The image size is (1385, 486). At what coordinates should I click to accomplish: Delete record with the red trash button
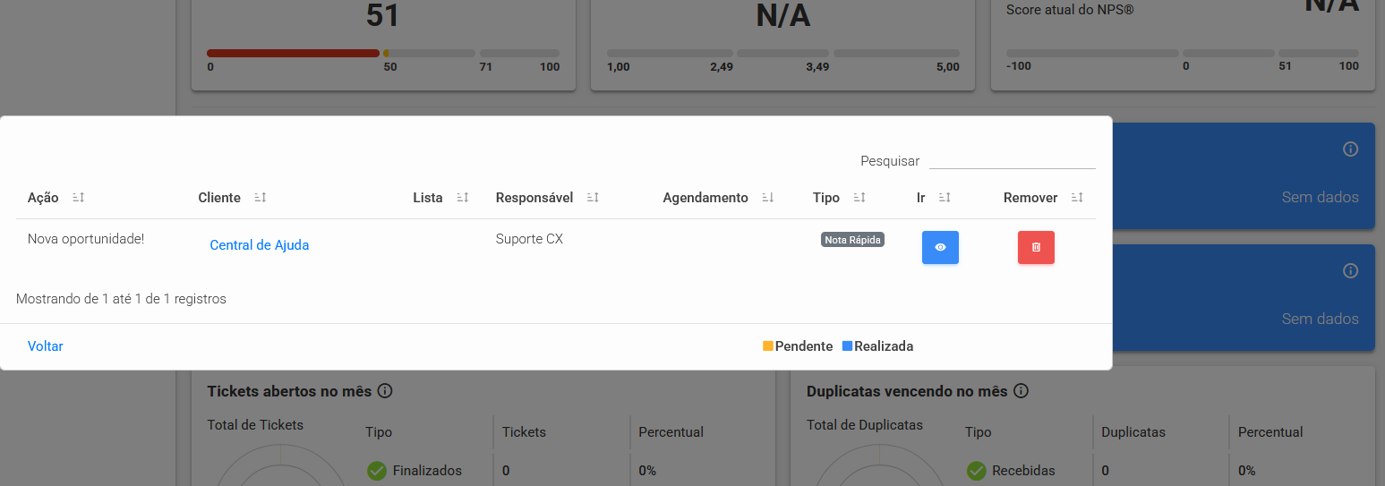tap(1036, 248)
